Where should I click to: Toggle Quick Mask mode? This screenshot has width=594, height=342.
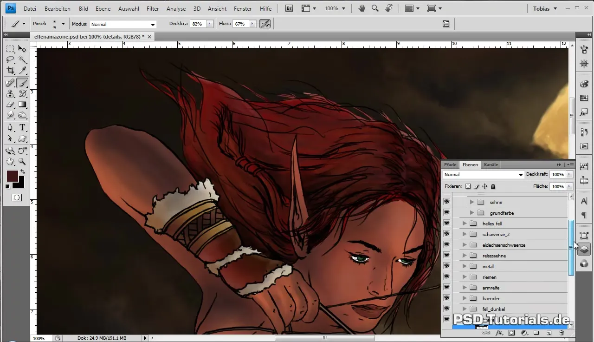click(17, 197)
